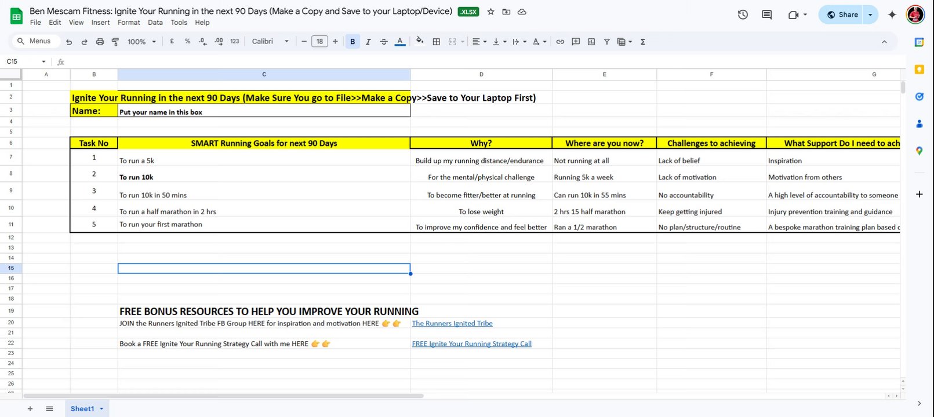Toggle bold formatting
This screenshot has height=417, width=934.
pos(352,42)
